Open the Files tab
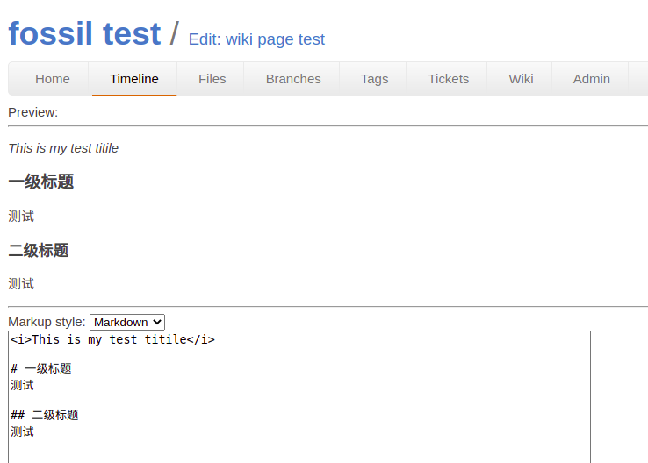648x463 pixels. click(x=212, y=79)
